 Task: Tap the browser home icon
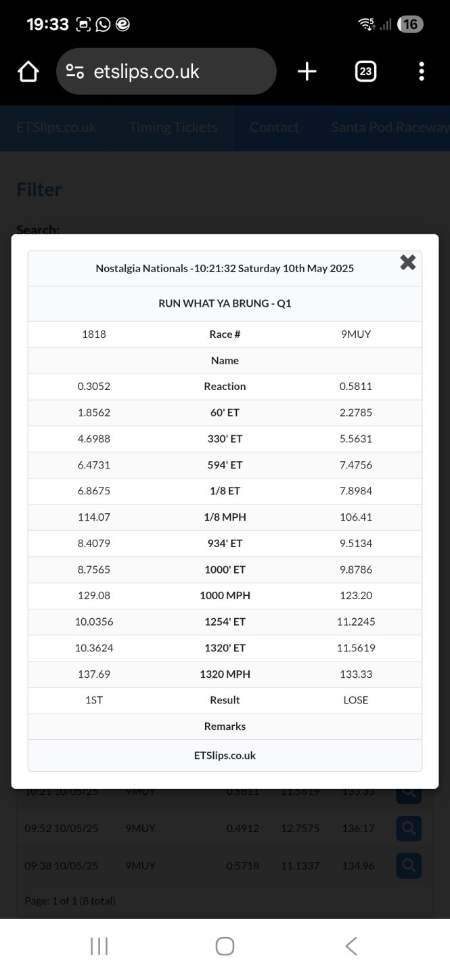coord(28,71)
